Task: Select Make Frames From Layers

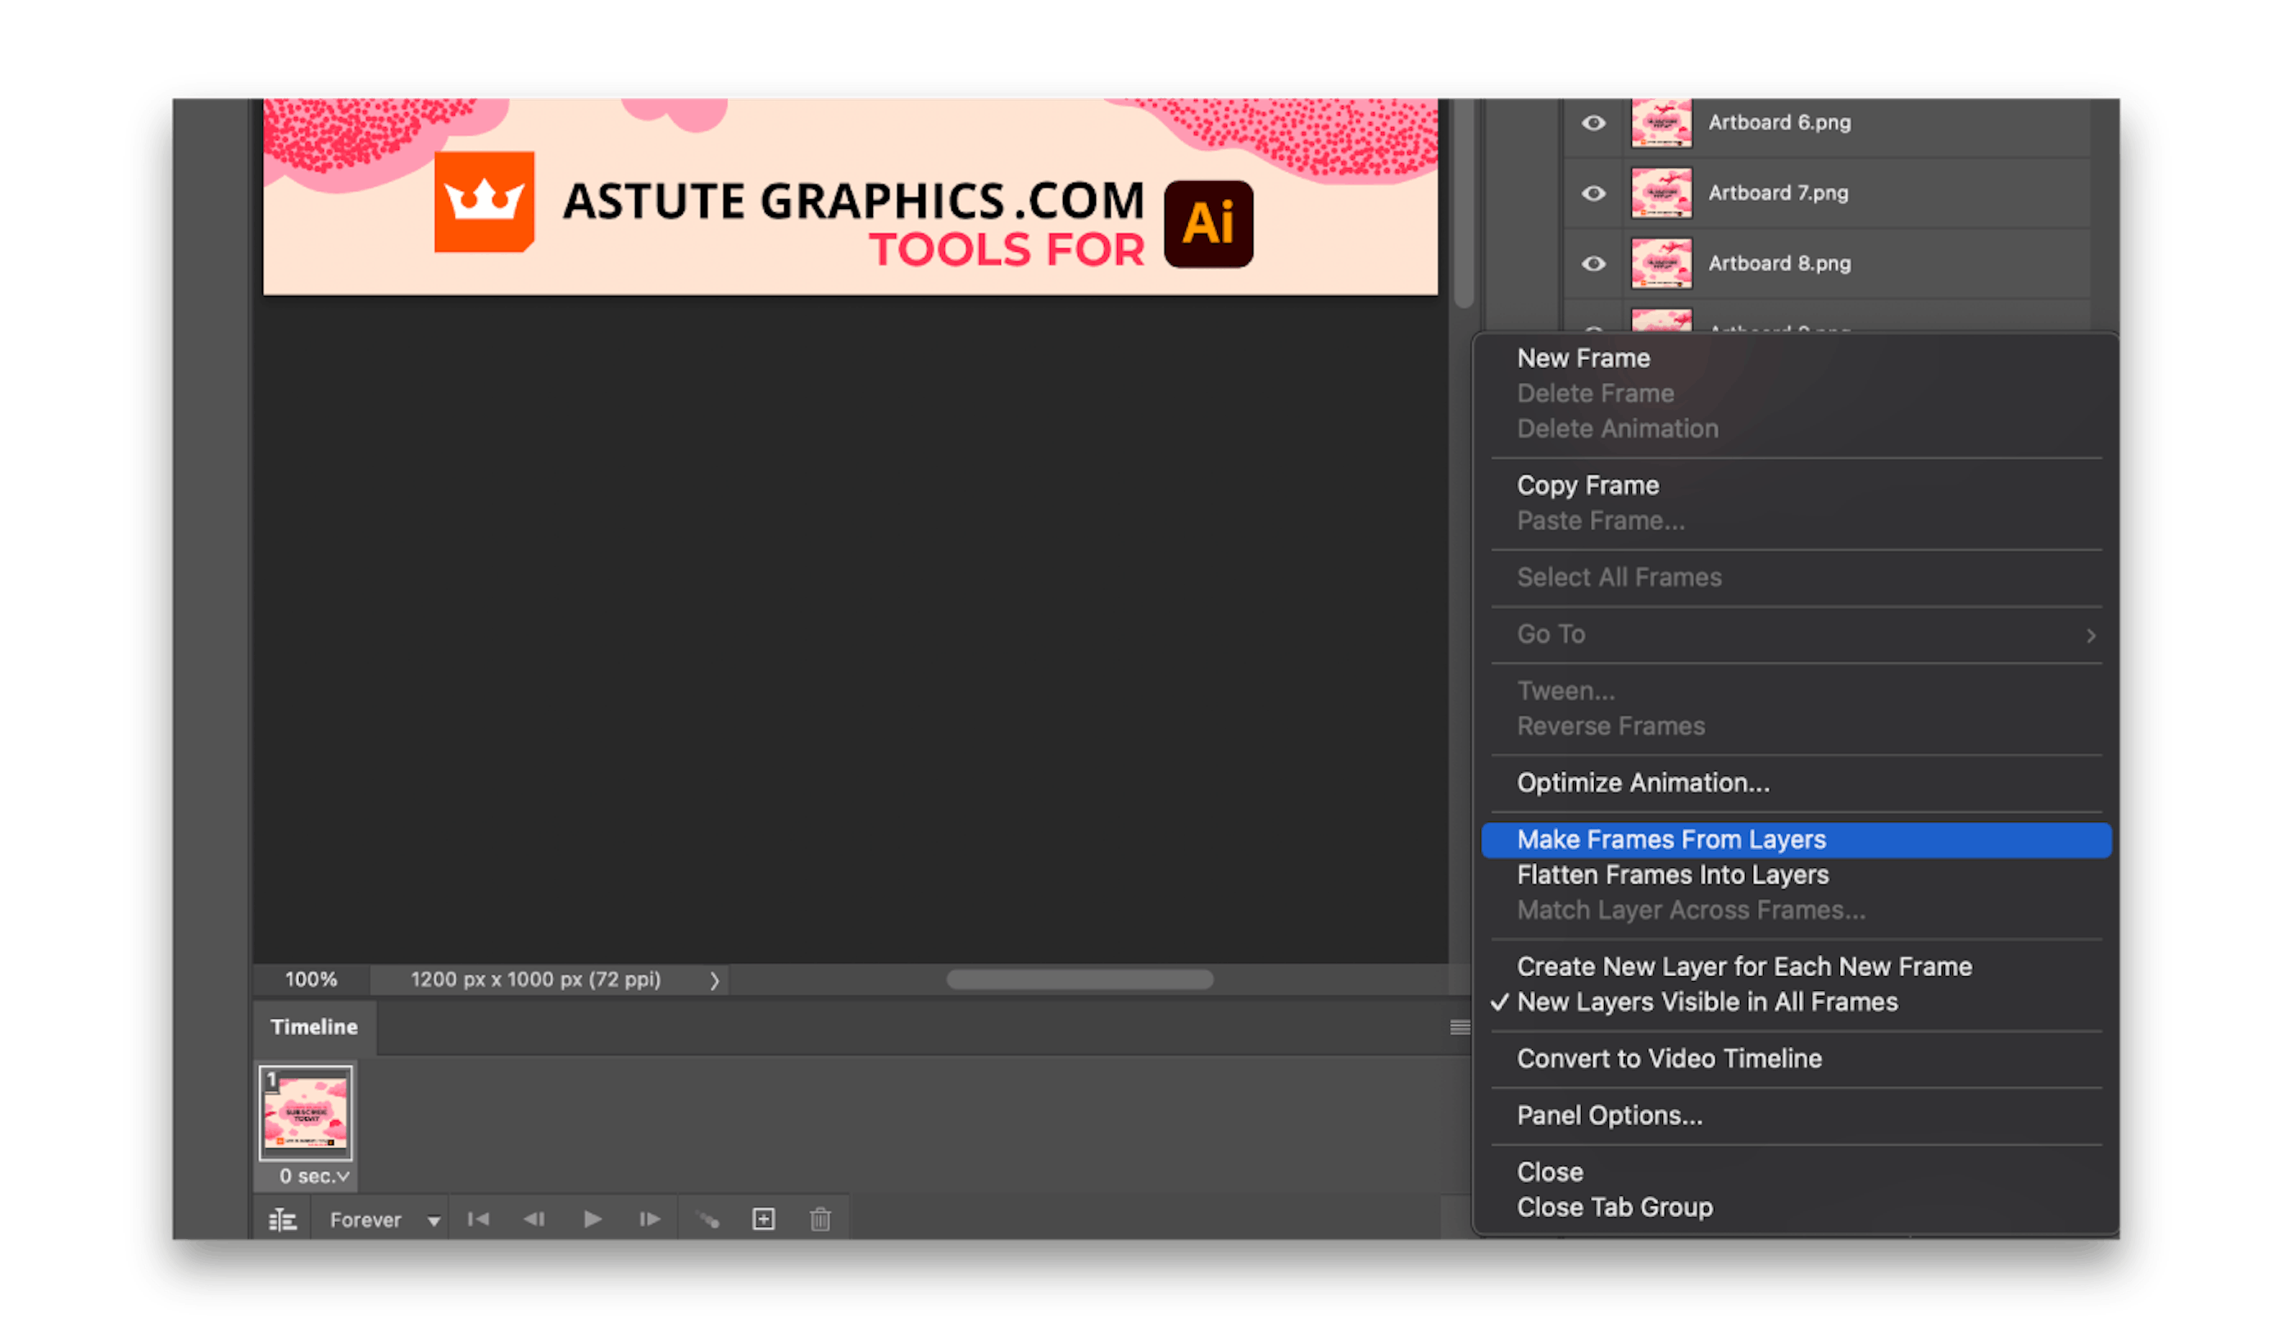Action: pyautogui.click(x=1672, y=838)
